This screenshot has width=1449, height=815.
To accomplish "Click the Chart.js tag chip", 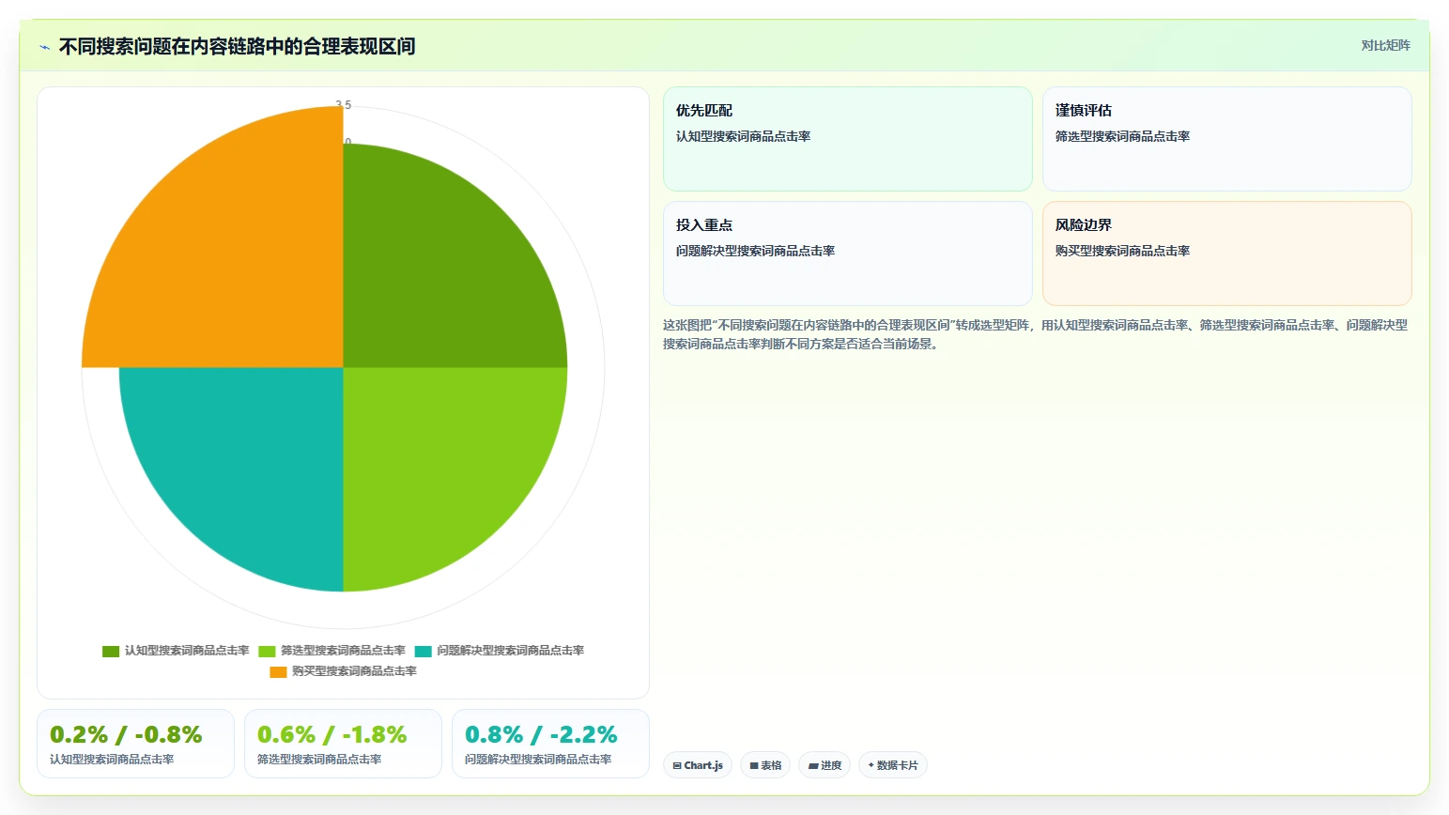I will (698, 765).
